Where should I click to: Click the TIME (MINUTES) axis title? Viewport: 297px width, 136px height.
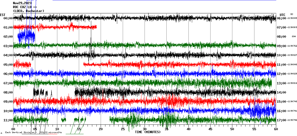pos(148,132)
